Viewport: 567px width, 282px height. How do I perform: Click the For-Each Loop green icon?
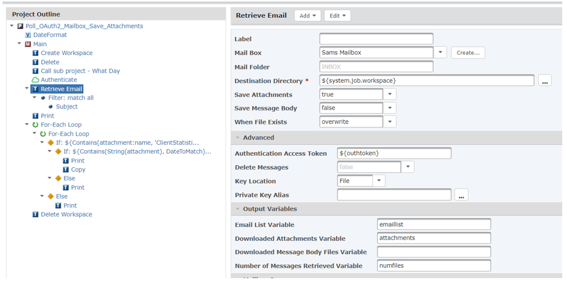pyautogui.click(x=35, y=124)
